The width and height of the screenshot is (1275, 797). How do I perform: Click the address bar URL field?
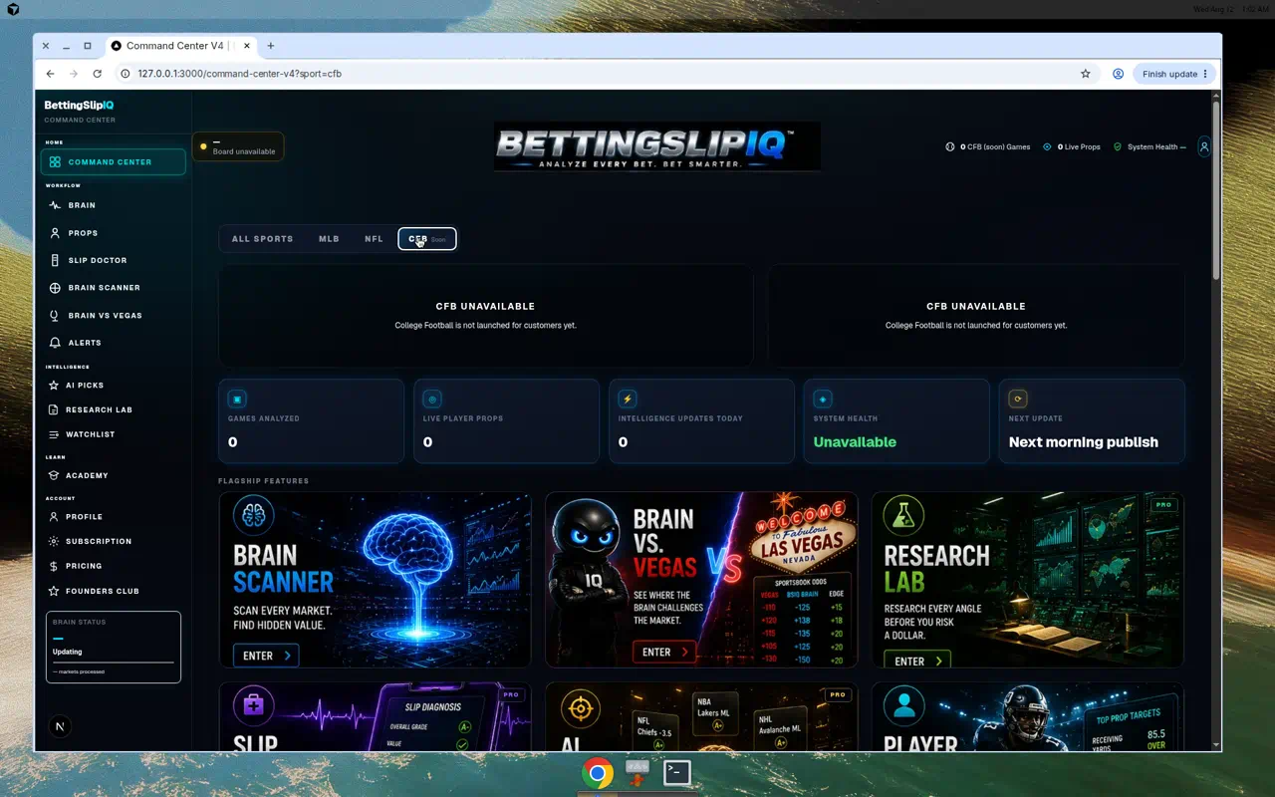(x=598, y=74)
